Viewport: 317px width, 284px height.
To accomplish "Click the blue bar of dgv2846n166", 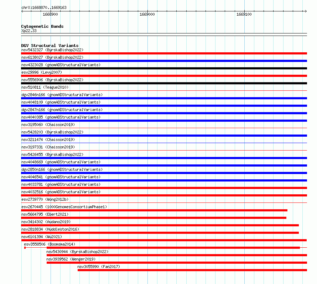I will pos(164,98).
